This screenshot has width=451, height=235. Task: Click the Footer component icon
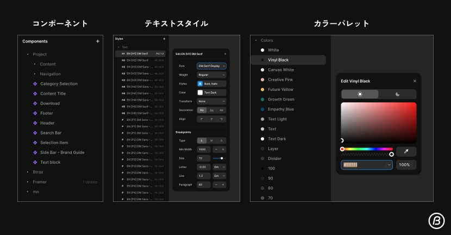35,113
